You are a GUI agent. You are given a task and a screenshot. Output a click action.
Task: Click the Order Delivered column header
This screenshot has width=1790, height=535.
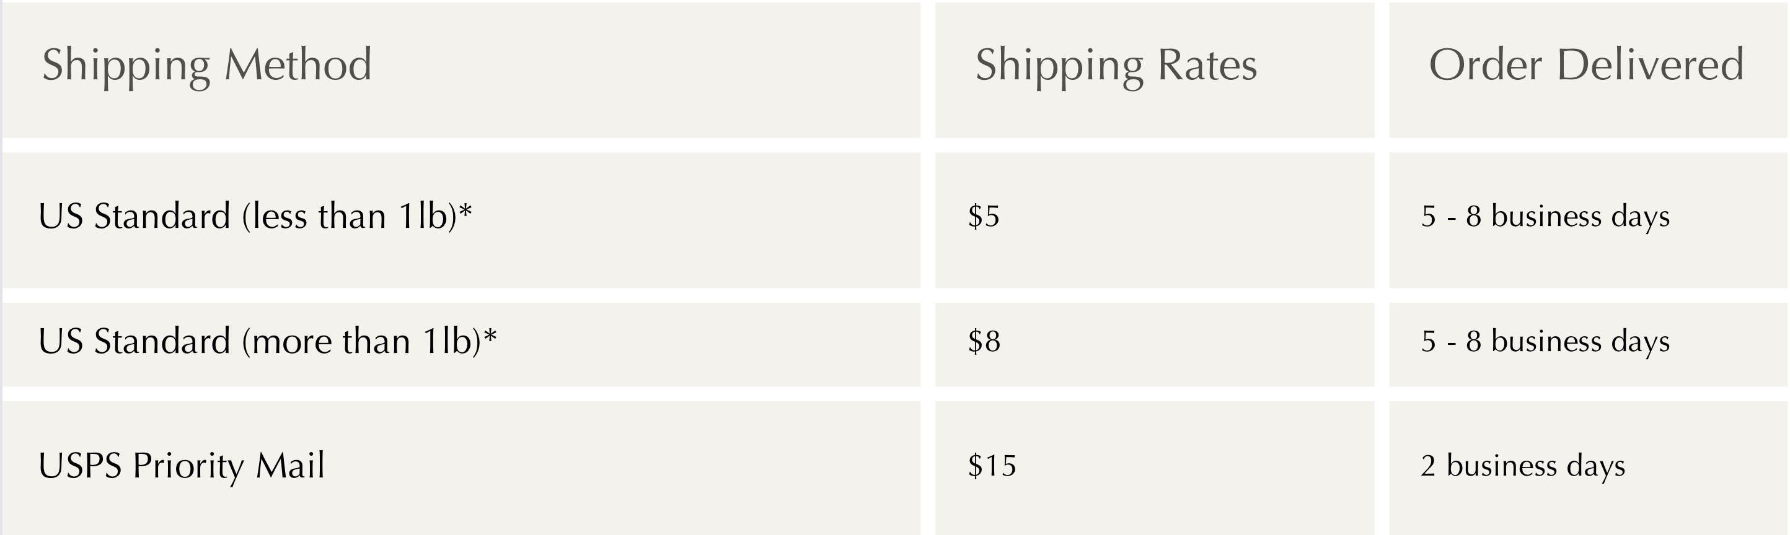coord(1585,65)
